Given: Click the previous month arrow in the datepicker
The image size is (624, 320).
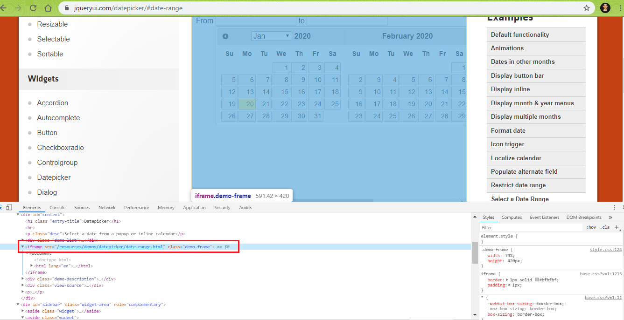Looking at the screenshot, I should [225, 35].
